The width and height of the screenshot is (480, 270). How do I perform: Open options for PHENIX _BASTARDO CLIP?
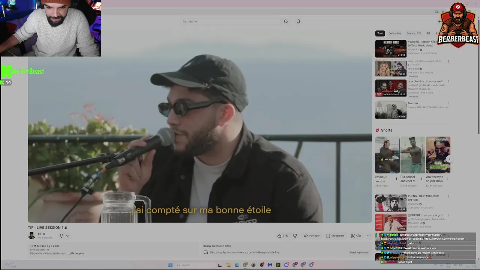448,196
